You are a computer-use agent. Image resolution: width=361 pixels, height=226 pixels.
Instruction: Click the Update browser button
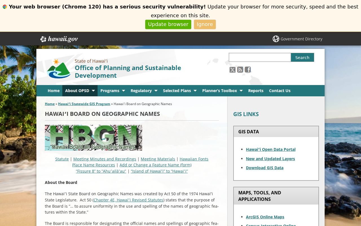(x=168, y=24)
